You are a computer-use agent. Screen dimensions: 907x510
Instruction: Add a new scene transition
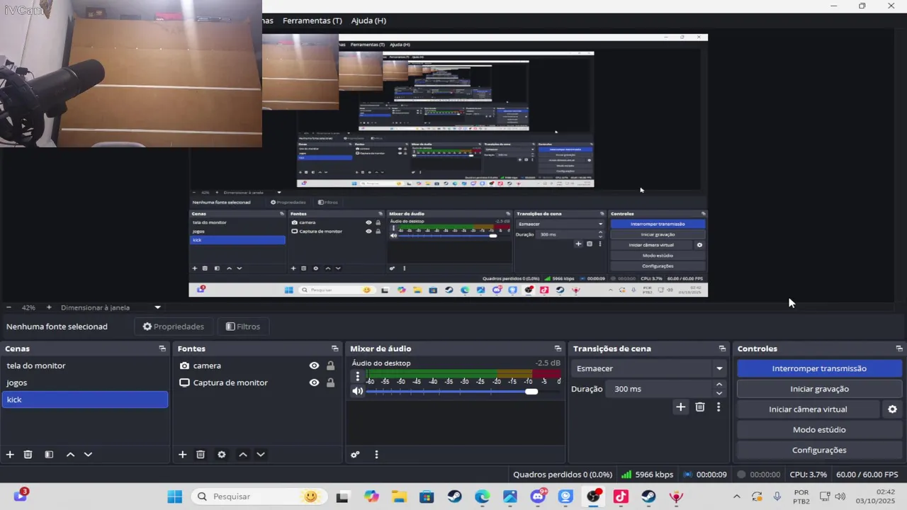point(681,407)
